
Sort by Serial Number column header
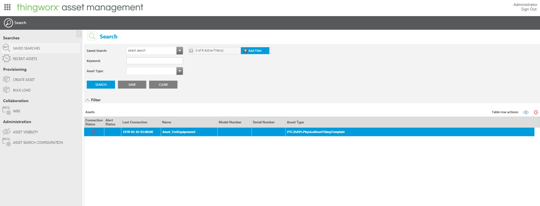click(268, 122)
